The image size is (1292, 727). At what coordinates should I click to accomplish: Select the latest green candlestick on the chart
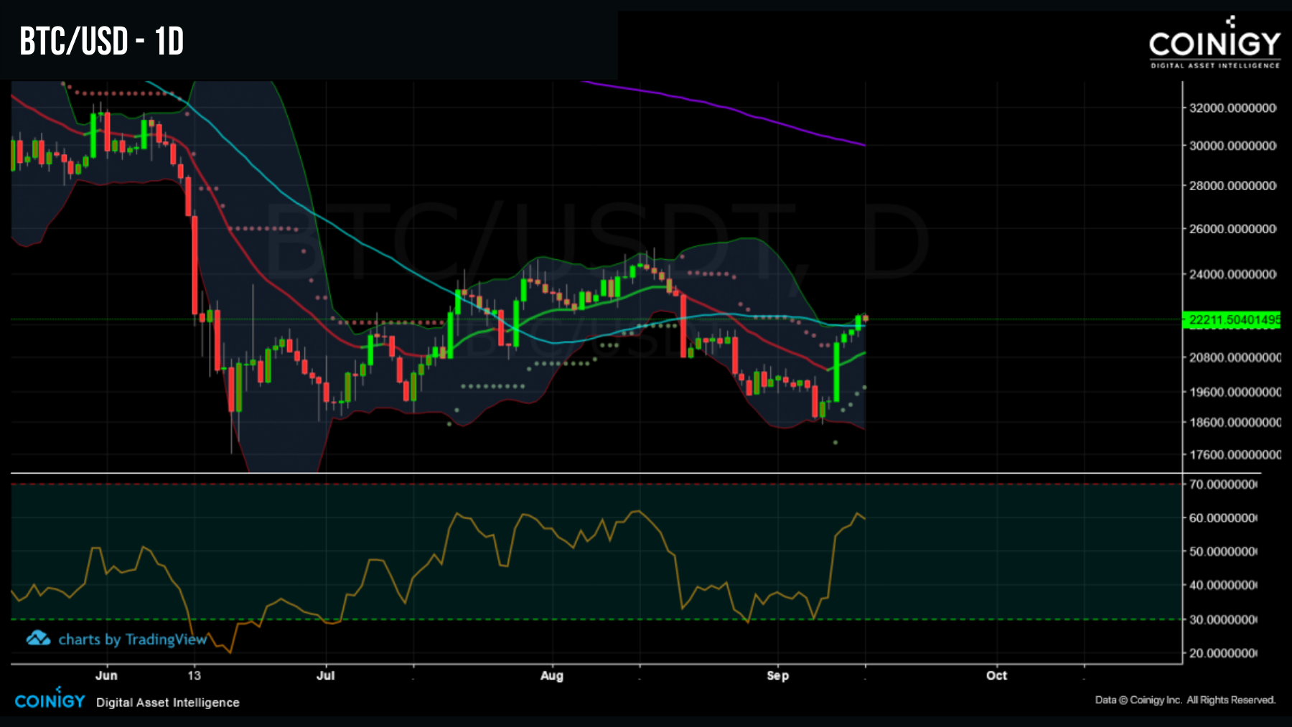pyautogui.click(x=858, y=323)
